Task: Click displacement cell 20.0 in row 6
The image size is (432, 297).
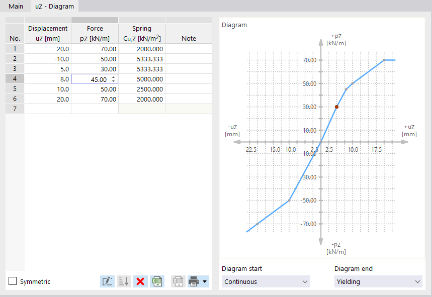Action: (48, 99)
